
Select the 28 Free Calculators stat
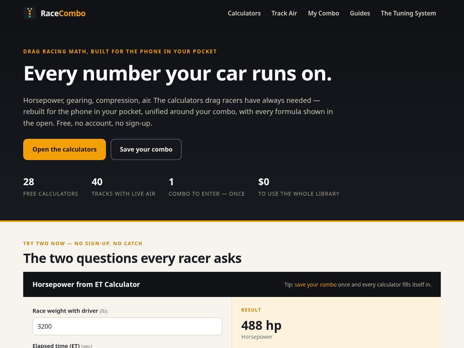point(51,187)
